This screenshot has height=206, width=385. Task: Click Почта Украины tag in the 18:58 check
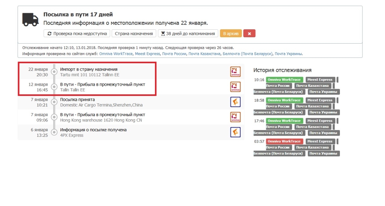323,112
